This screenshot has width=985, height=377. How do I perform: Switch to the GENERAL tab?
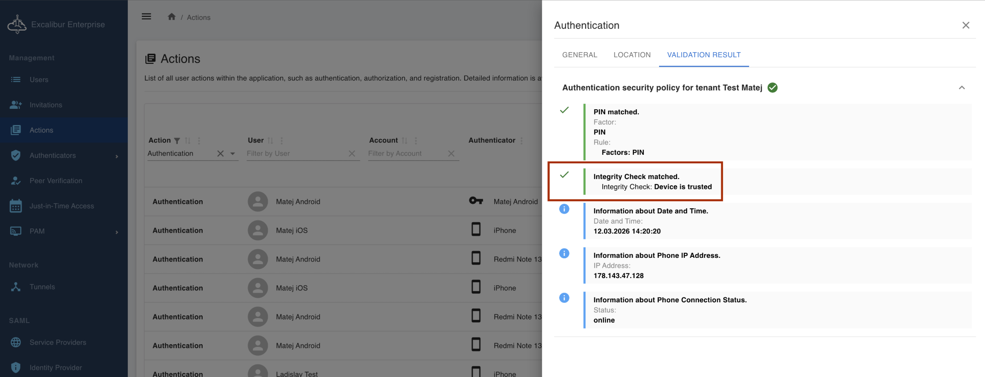(x=579, y=55)
